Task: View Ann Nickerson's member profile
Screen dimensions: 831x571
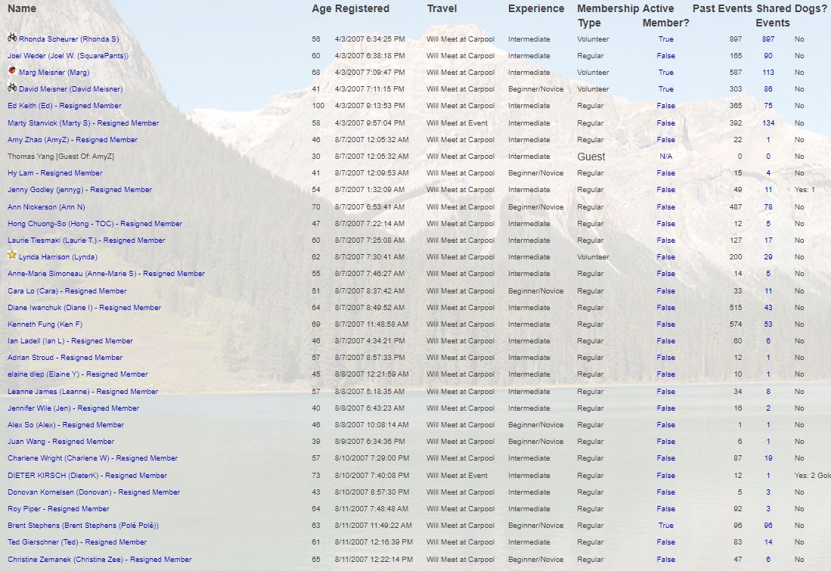Action: click(x=46, y=207)
